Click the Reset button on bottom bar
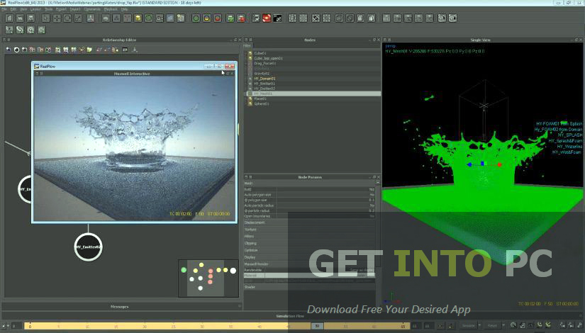 pos(493,325)
